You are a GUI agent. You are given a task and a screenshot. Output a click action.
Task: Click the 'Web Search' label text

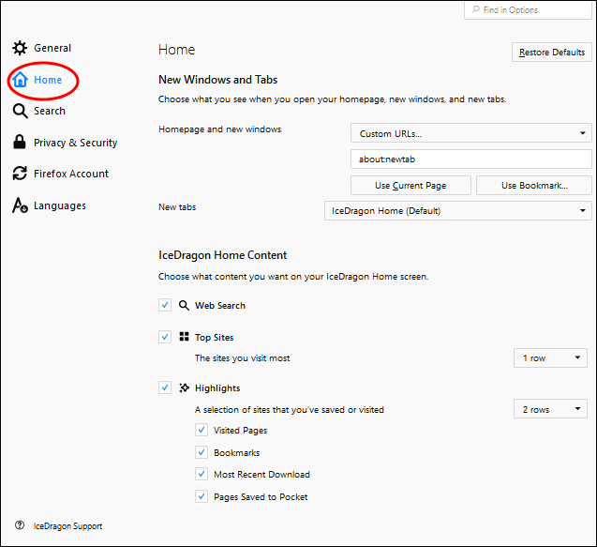[220, 305]
